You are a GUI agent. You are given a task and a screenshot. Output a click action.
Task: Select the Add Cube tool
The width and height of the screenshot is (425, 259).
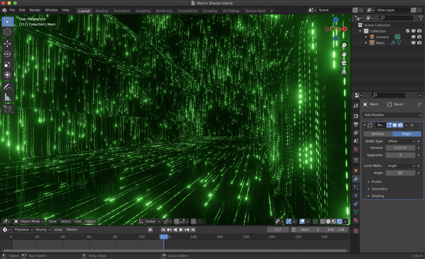pos(7,109)
